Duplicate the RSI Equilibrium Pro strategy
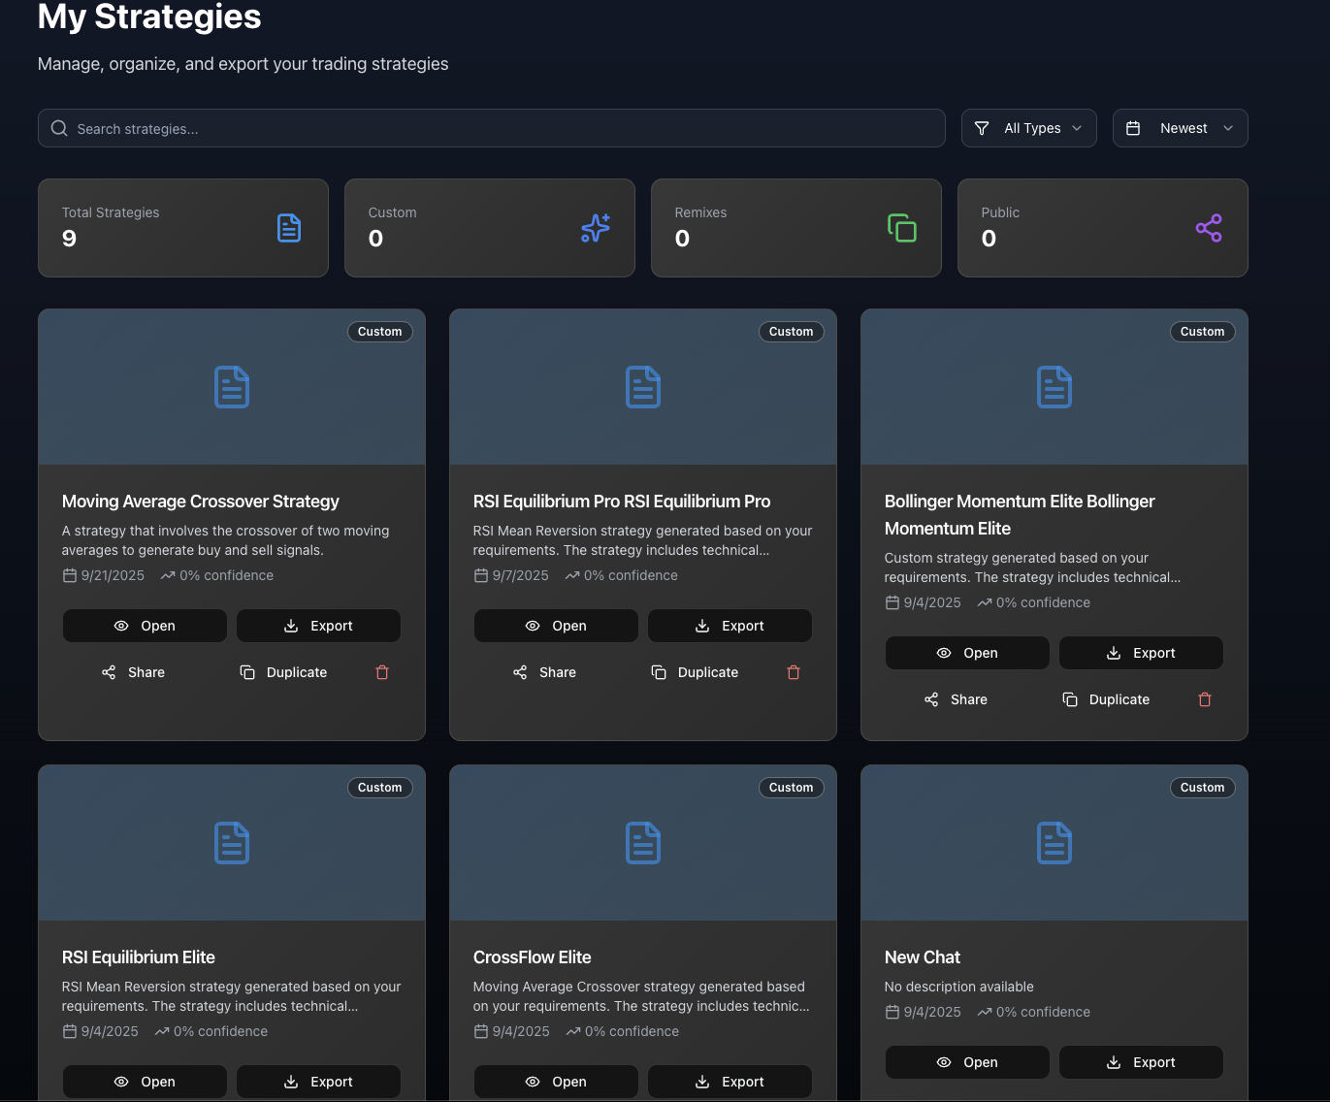The width and height of the screenshot is (1330, 1102). point(695,671)
